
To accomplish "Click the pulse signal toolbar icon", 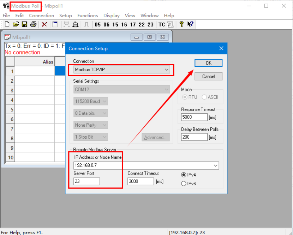I will tap(86, 24).
